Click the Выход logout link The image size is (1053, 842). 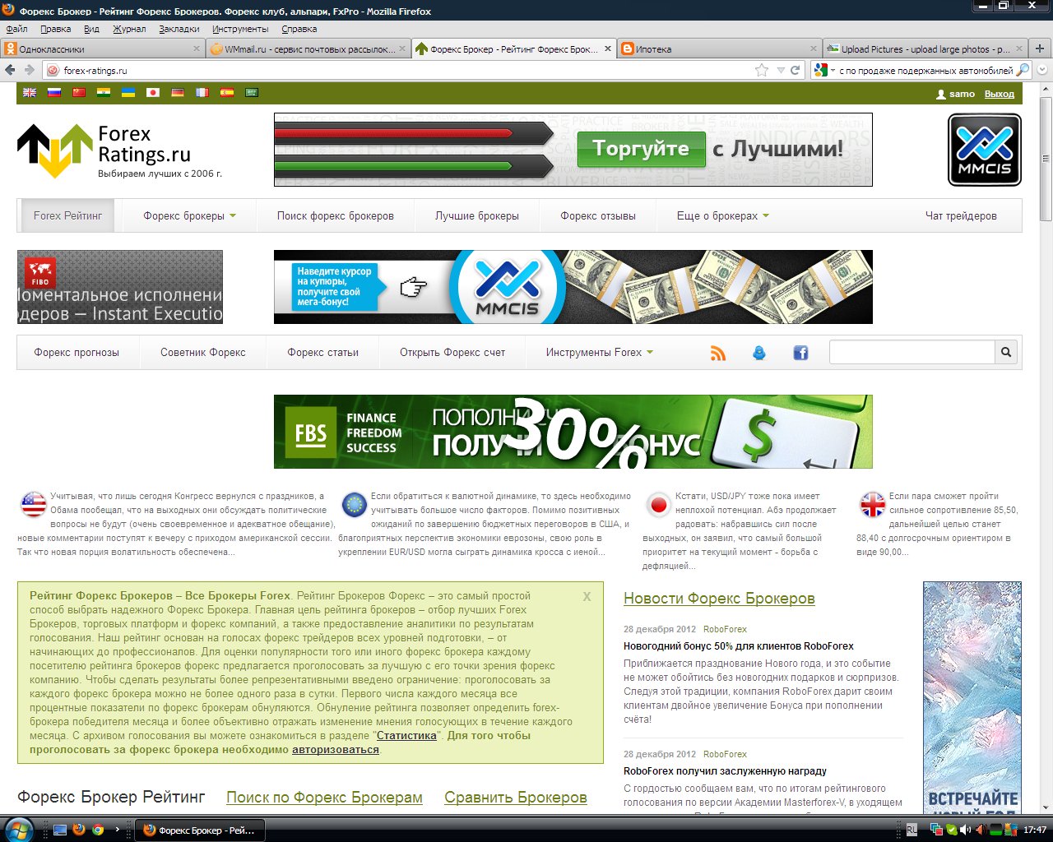tap(1000, 94)
